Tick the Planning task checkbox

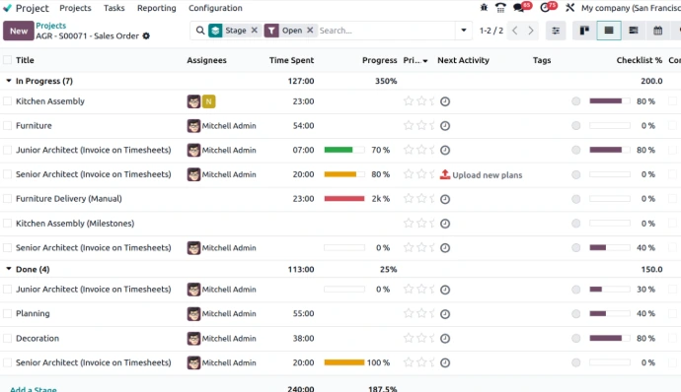click(7, 313)
